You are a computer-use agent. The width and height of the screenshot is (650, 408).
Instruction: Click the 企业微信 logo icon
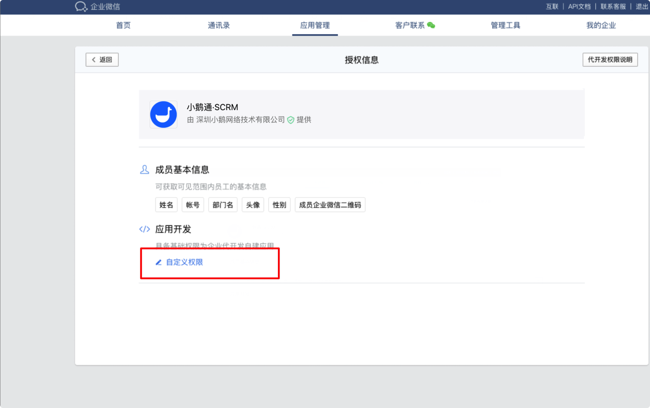pos(81,6)
